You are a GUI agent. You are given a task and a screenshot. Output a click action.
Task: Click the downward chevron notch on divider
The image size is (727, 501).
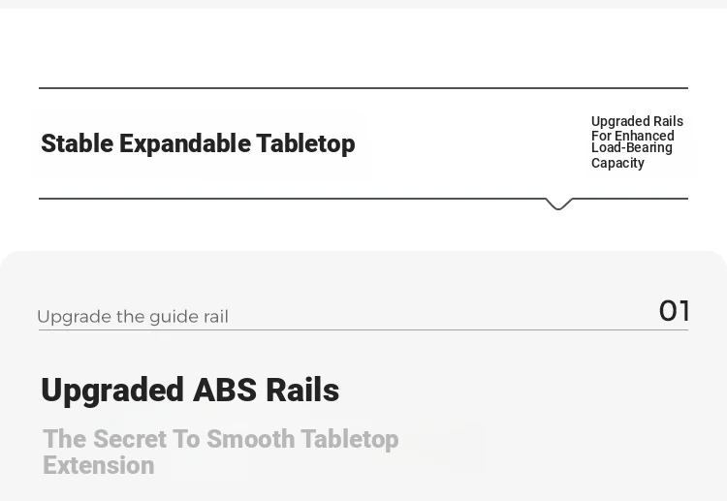point(558,204)
